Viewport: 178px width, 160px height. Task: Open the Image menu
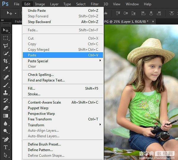click(40, 4)
